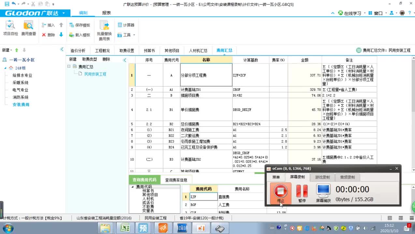The height and width of the screenshot is (234, 415).
Task: Open the 工具 tools dropdown
Action: 126,35
